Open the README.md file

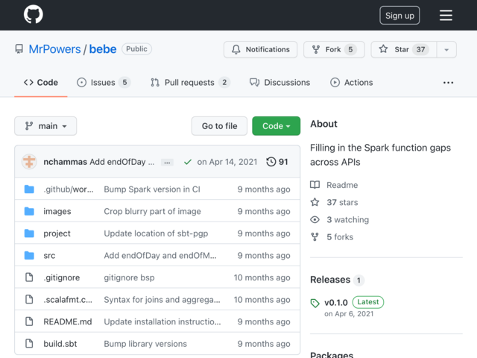68,321
